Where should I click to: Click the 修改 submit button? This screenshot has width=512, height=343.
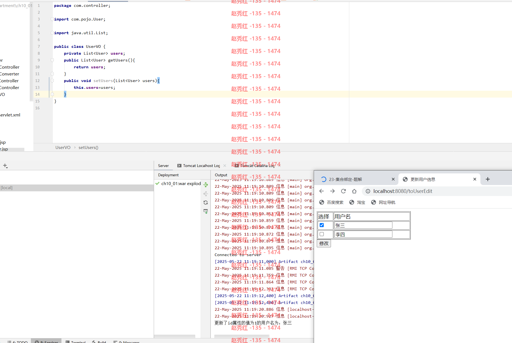click(x=324, y=243)
